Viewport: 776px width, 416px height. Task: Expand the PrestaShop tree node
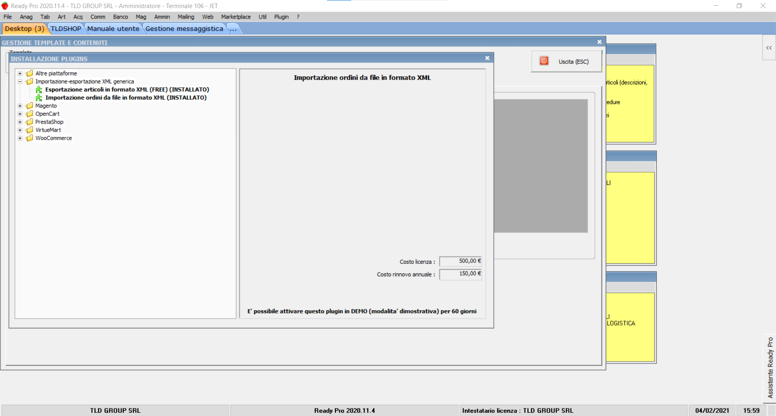(20, 122)
